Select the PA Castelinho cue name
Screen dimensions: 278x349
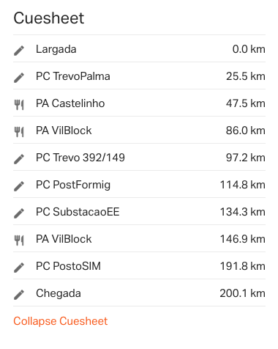(70, 103)
